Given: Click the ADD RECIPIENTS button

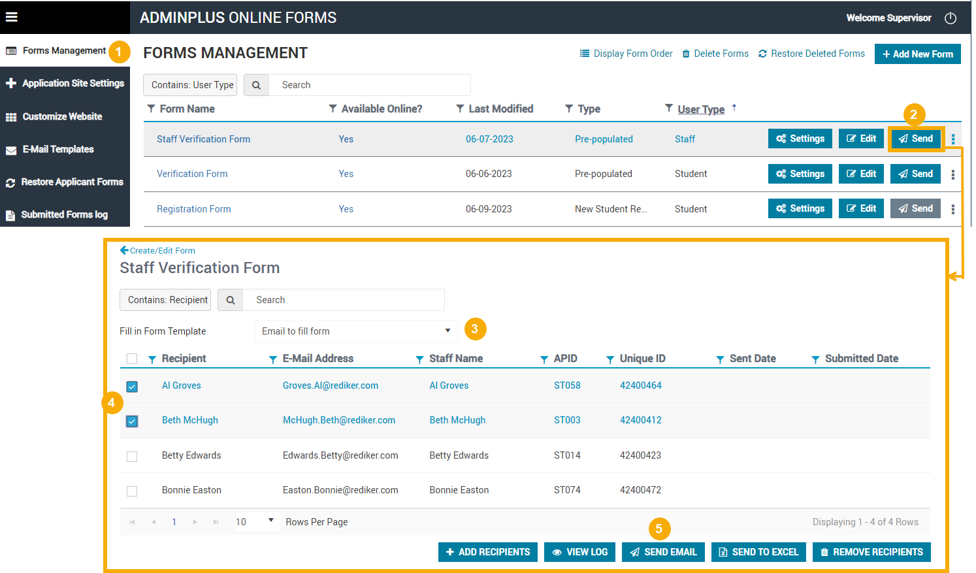Looking at the screenshot, I should coord(488,552).
